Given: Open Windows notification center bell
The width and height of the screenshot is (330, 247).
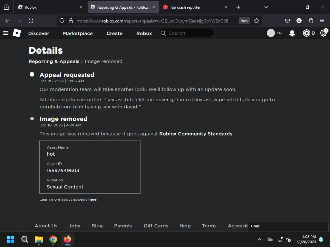Looking at the screenshot, I should 321,239.
